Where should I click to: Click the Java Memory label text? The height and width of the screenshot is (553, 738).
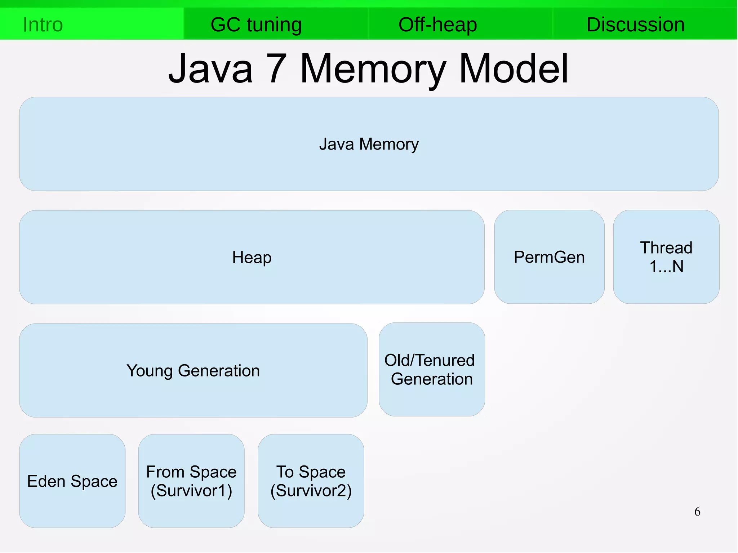click(369, 144)
